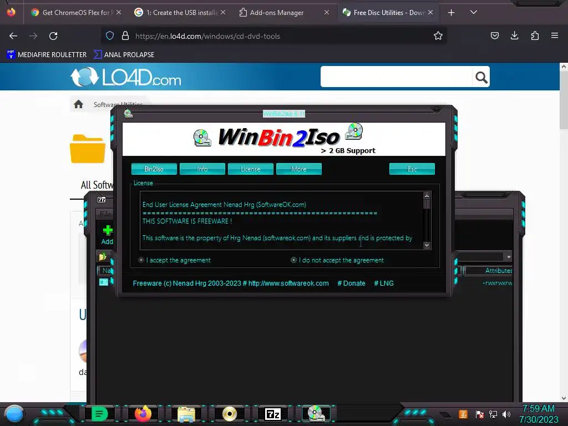Open network tray icon
The width and height of the screenshot is (568, 426).
click(493, 414)
